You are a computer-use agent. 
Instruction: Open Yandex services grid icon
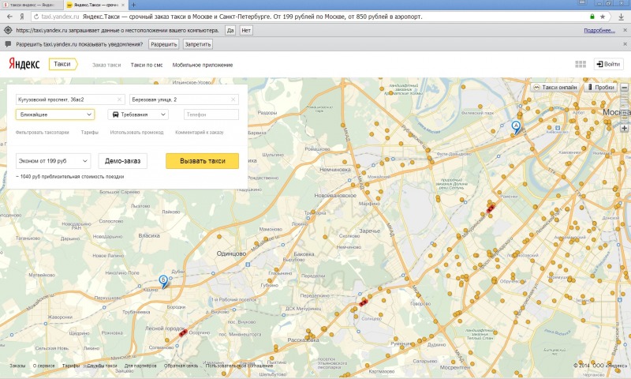(x=581, y=64)
